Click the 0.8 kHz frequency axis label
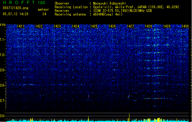The height and width of the screenshot is (122, 192). tap(3, 85)
